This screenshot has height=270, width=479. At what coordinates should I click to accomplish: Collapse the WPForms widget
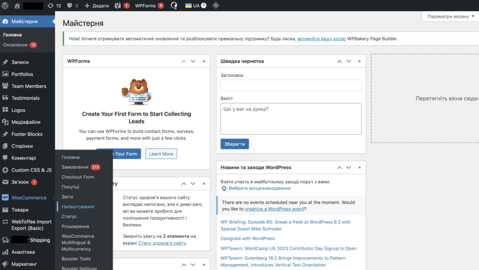(204, 61)
